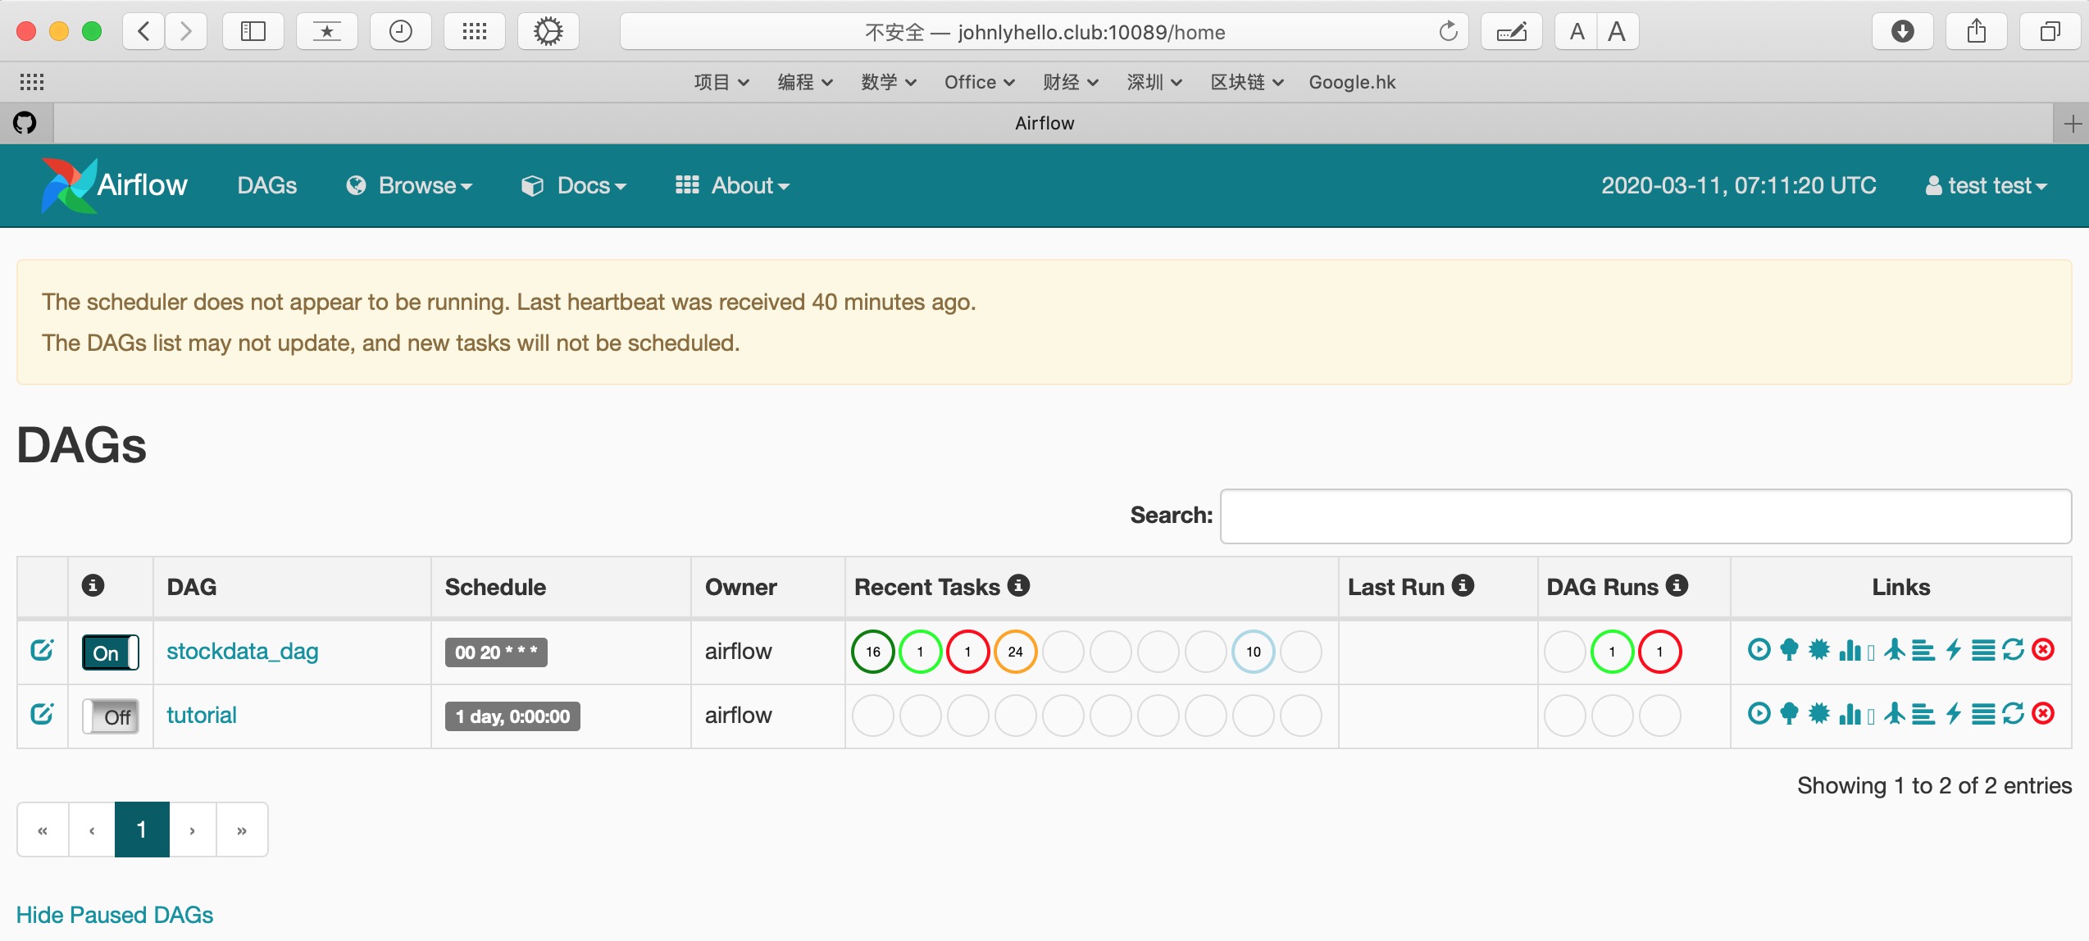Screen dimensions: 2089x941
Task: Open Task Duration bar chart for stockdata_dag
Action: [1850, 650]
